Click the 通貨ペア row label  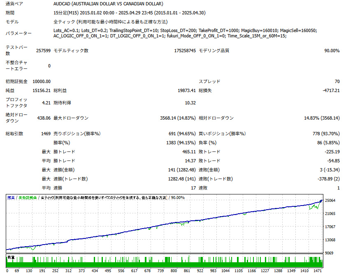pos(14,4)
